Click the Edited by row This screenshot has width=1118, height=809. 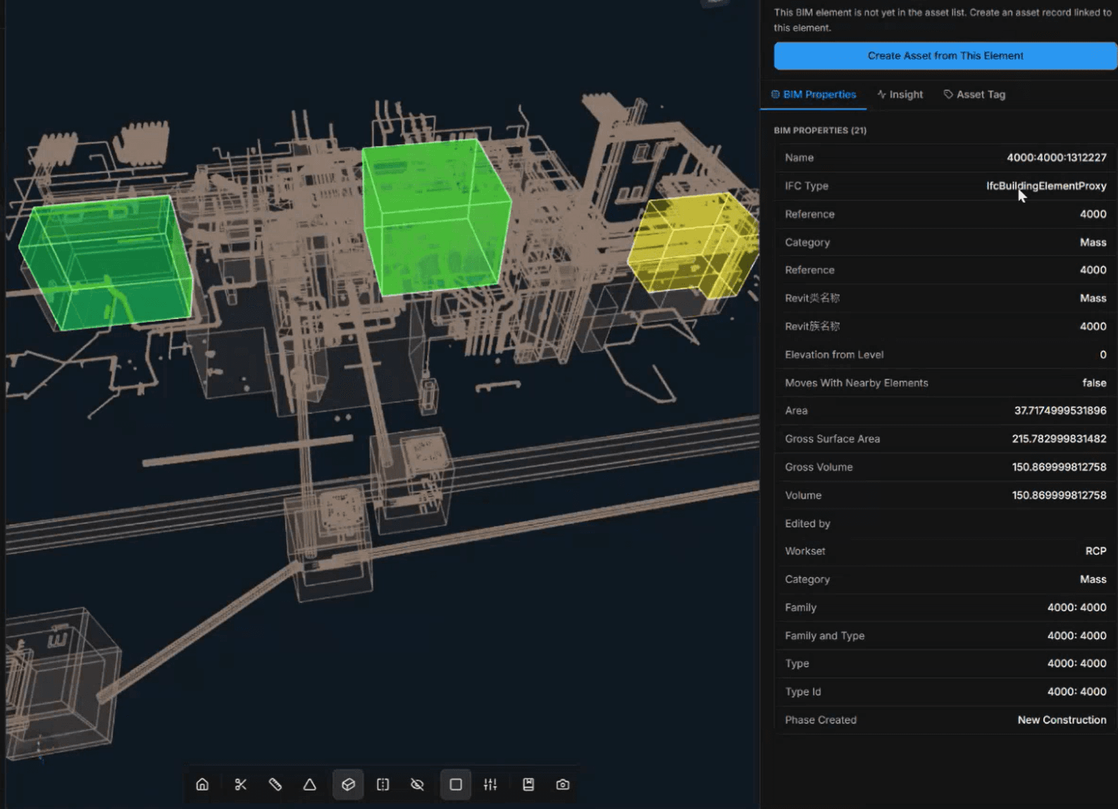point(945,524)
